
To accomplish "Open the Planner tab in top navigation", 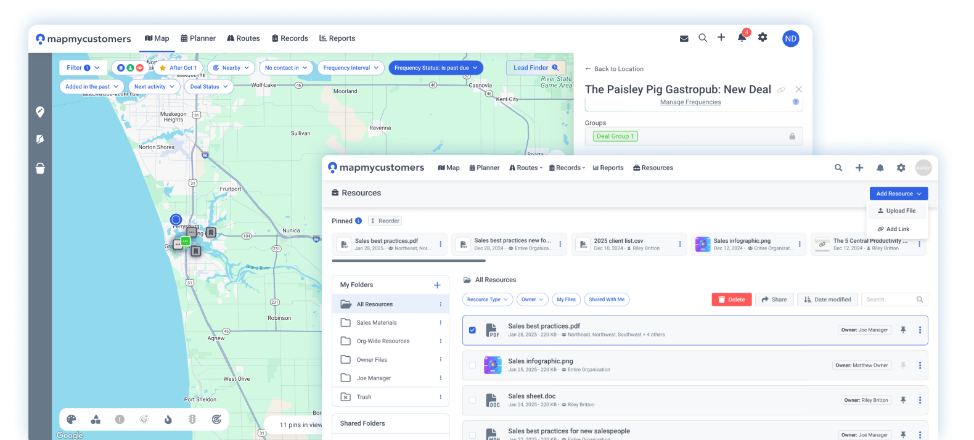I will pyautogui.click(x=198, y=38).
